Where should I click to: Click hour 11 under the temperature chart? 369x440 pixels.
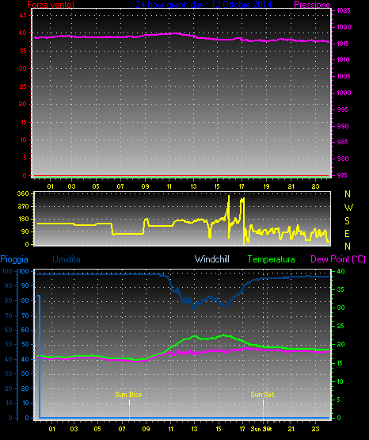170,429
